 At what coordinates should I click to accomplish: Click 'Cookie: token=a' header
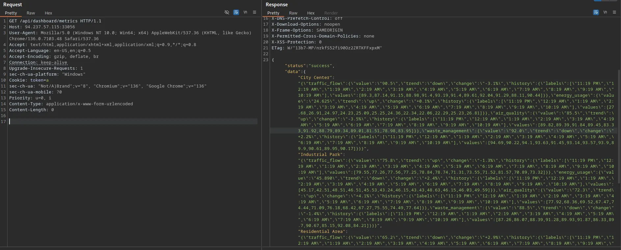coord(29,80)
